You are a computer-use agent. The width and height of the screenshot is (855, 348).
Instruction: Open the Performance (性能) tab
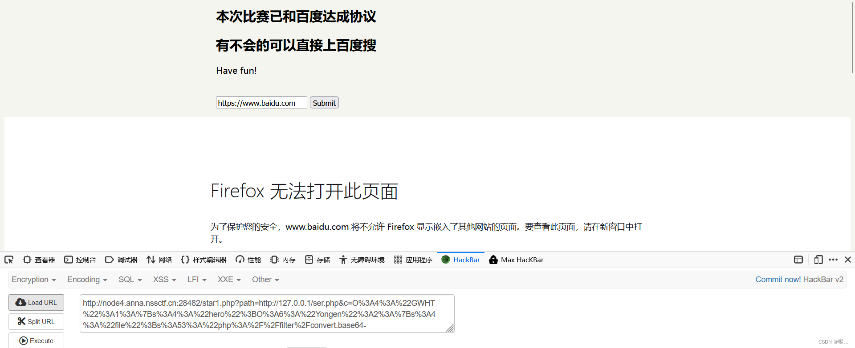[x=248, y=260]
